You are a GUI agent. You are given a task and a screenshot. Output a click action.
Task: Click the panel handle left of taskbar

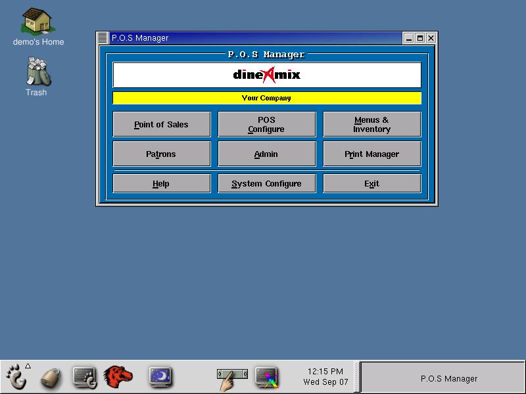coord(357,377)
